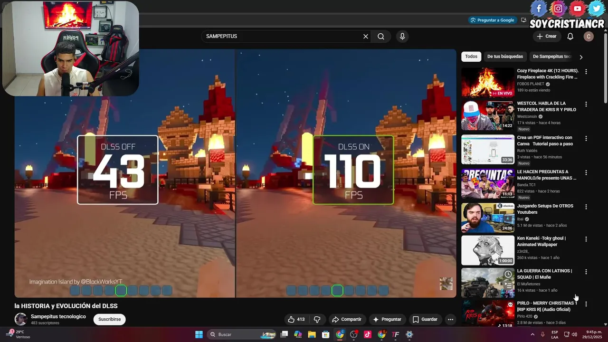Open options for LA GUERRA CON LATINOS video
The image size is (608, 342).
click(x=586, y=272)
